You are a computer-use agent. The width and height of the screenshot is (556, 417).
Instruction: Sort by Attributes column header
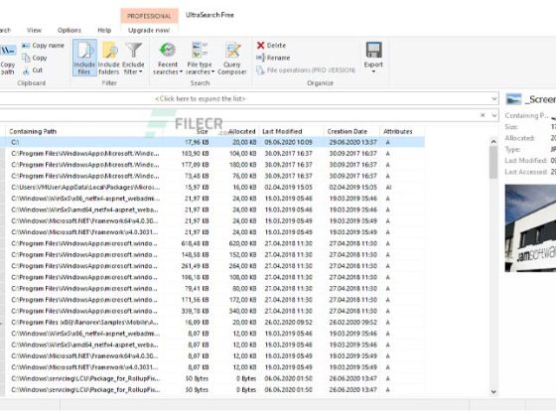pyautogui.click(x=402, y=131)
